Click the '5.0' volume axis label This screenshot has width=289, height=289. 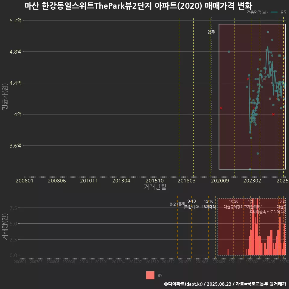(13, 224)
